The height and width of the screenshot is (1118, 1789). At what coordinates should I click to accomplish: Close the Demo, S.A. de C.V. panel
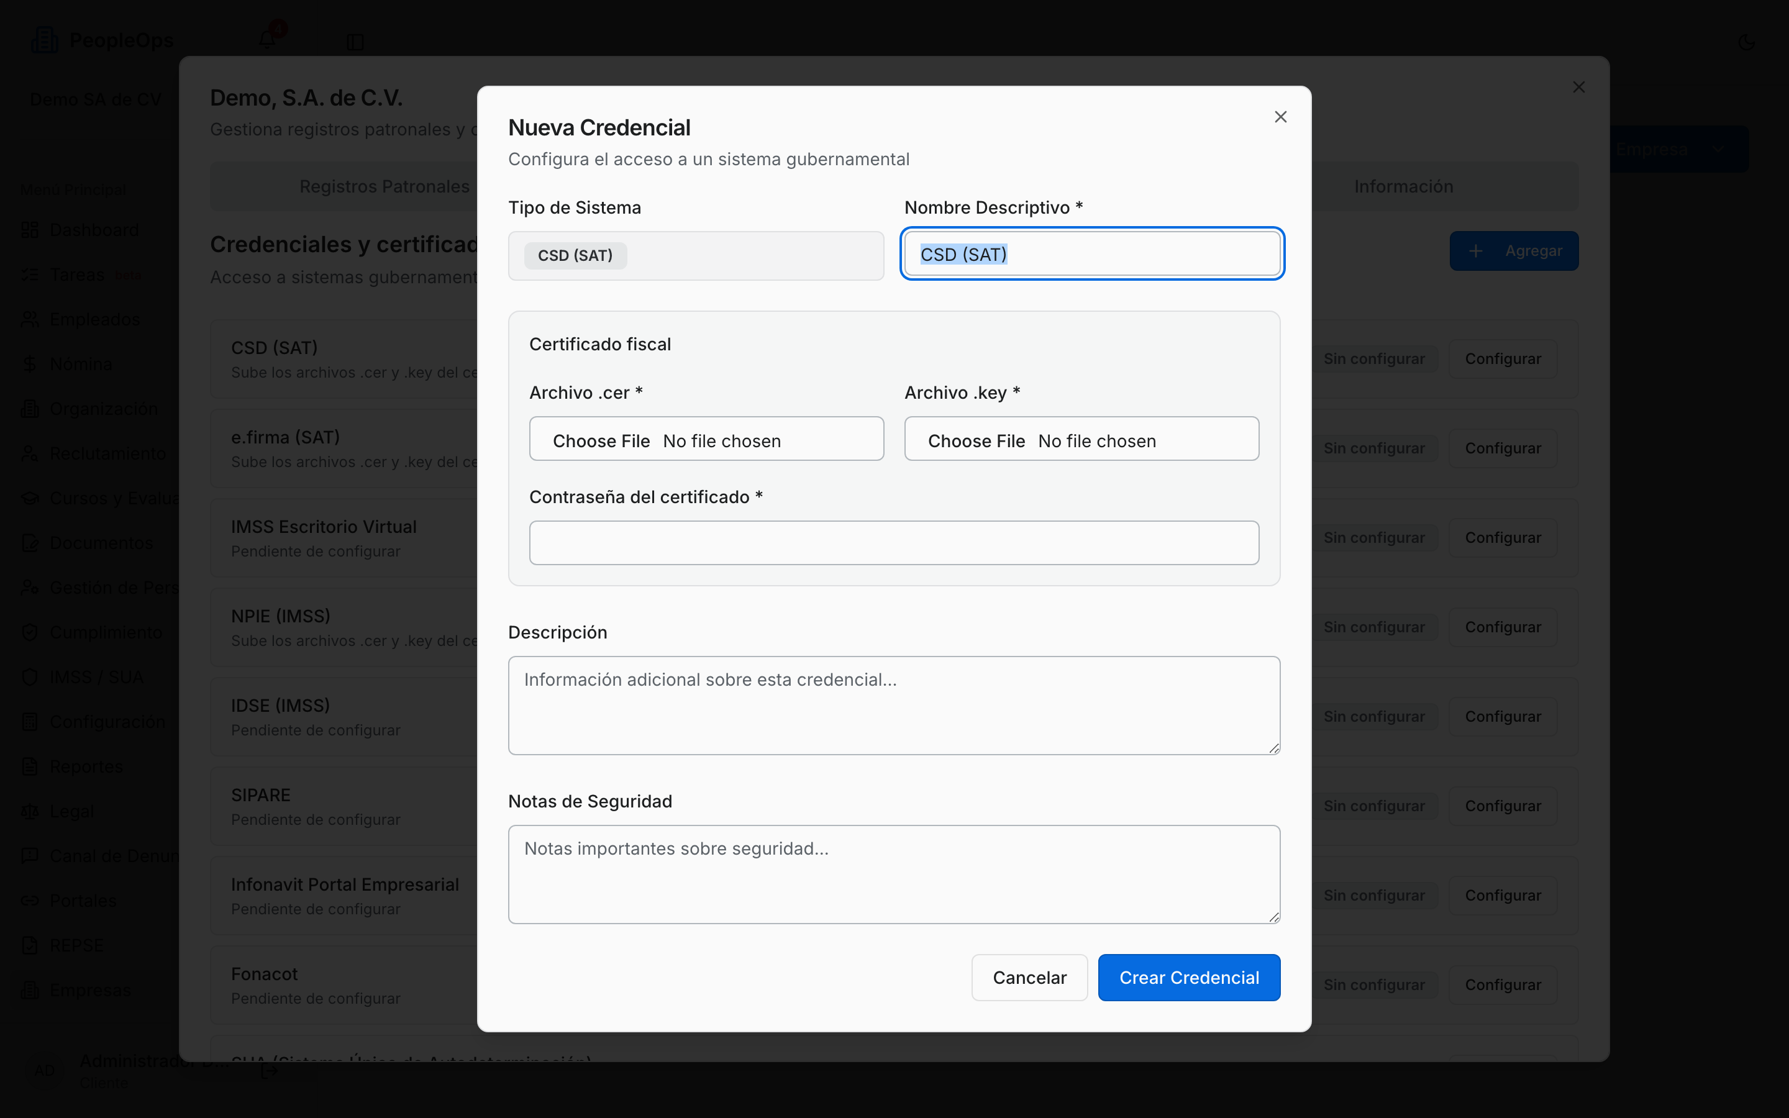pos(1578,87)
